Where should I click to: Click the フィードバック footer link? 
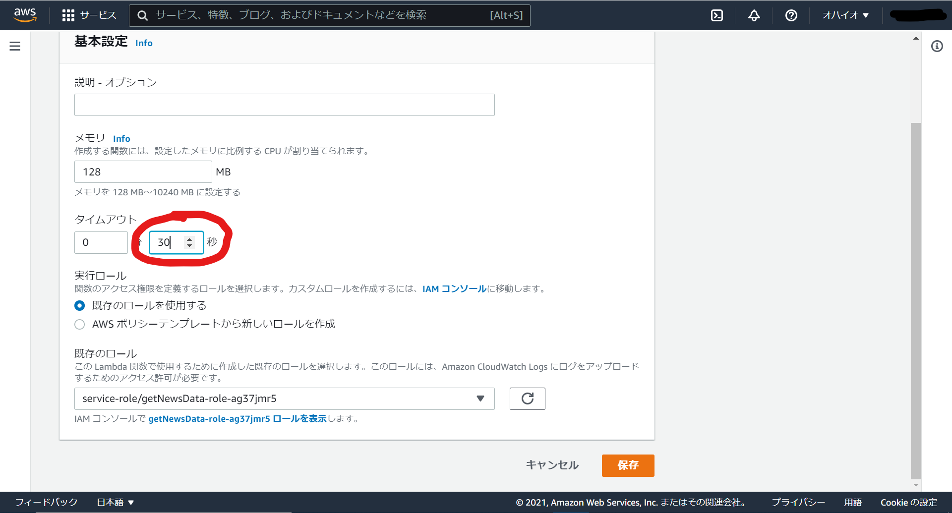pyautogui.click(x=46, y=502)
